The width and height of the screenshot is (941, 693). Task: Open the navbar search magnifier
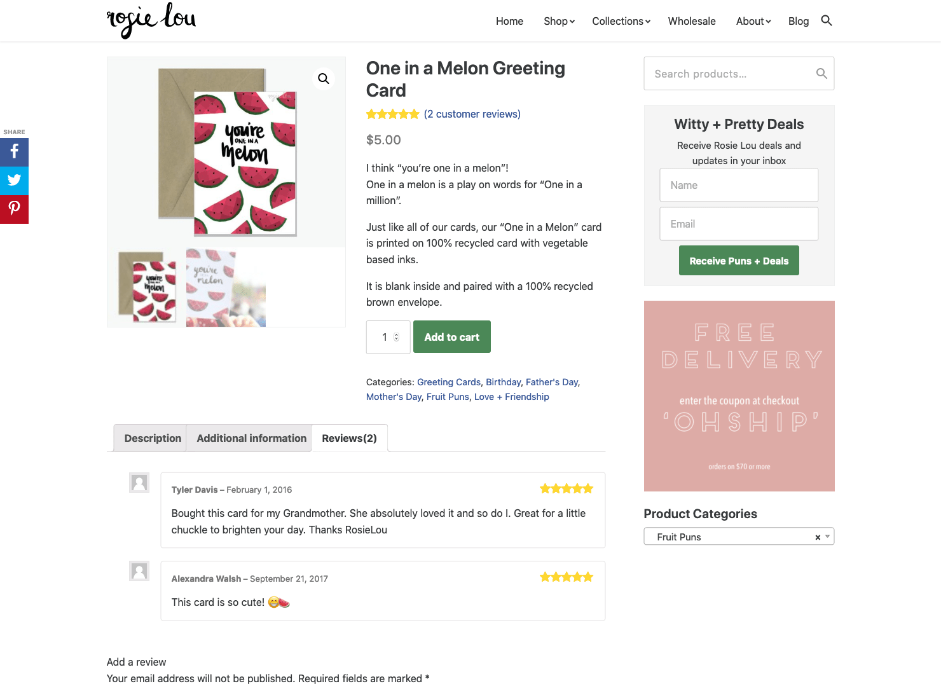(827, 20)
